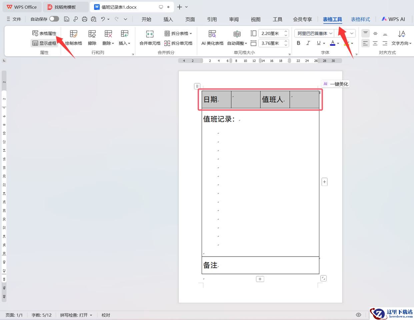Select the Draw Table (绘制表格) tool

[x=74, y=37]
